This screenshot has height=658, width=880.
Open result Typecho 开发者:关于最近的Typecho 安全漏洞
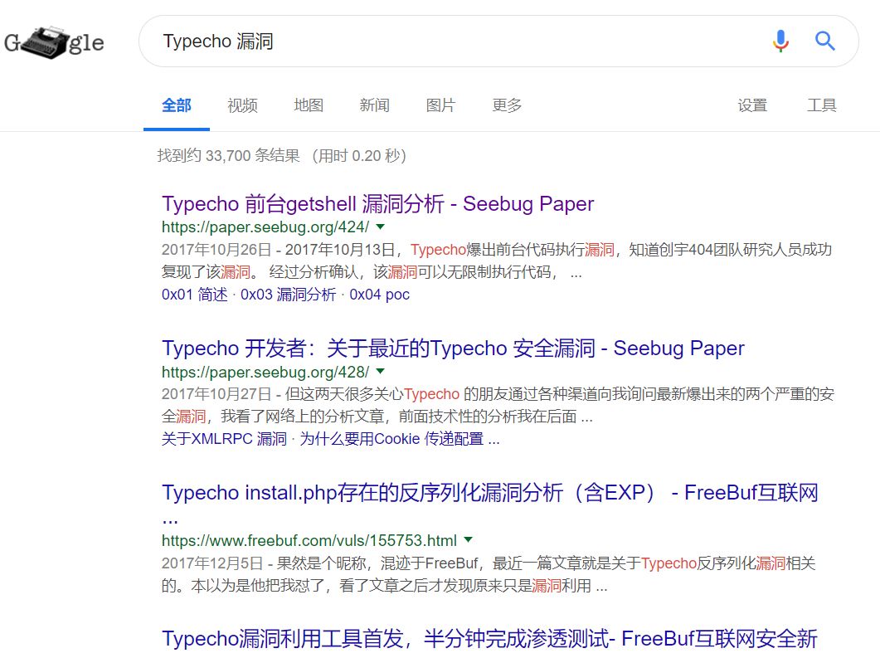click(453, 348)
